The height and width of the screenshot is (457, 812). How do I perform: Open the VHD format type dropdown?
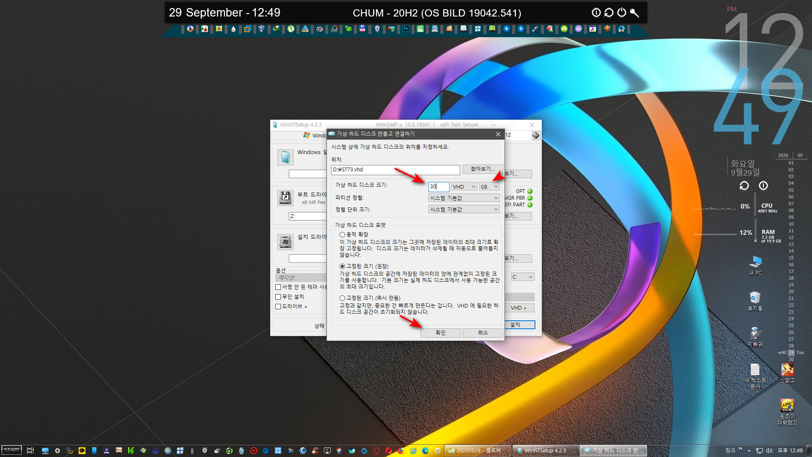coord(464,187)
